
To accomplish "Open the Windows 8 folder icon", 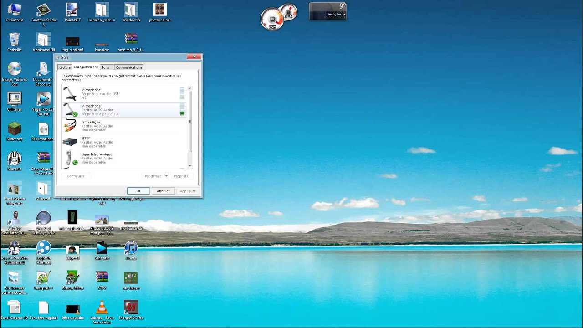I will point(131,12).
